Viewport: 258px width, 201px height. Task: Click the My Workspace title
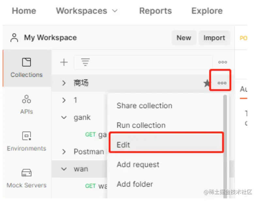point(50,38)
